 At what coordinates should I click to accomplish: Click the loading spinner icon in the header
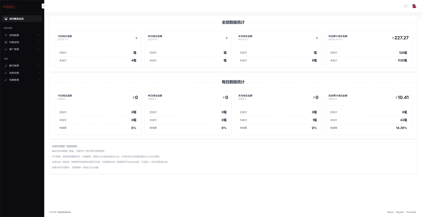(x=406, y=6)
